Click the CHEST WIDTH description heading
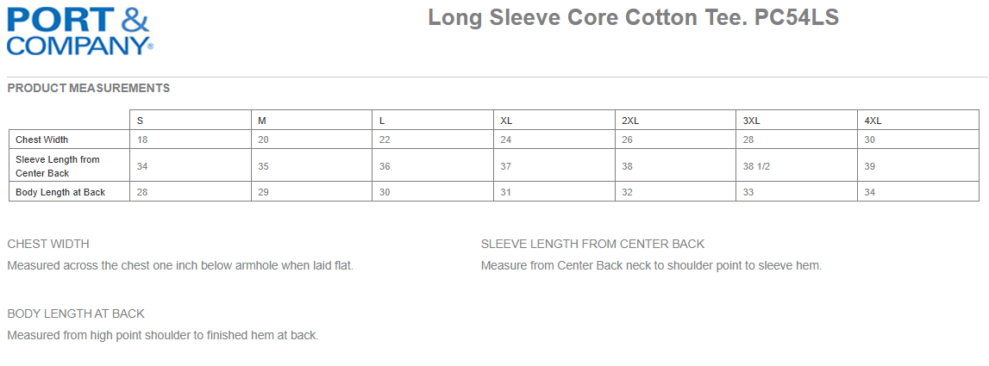This screenshot has width=989, height=366. [48, 244]
